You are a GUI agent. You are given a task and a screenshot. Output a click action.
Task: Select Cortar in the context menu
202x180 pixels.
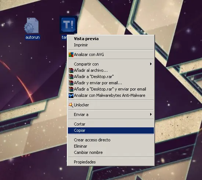coord(111,124)
